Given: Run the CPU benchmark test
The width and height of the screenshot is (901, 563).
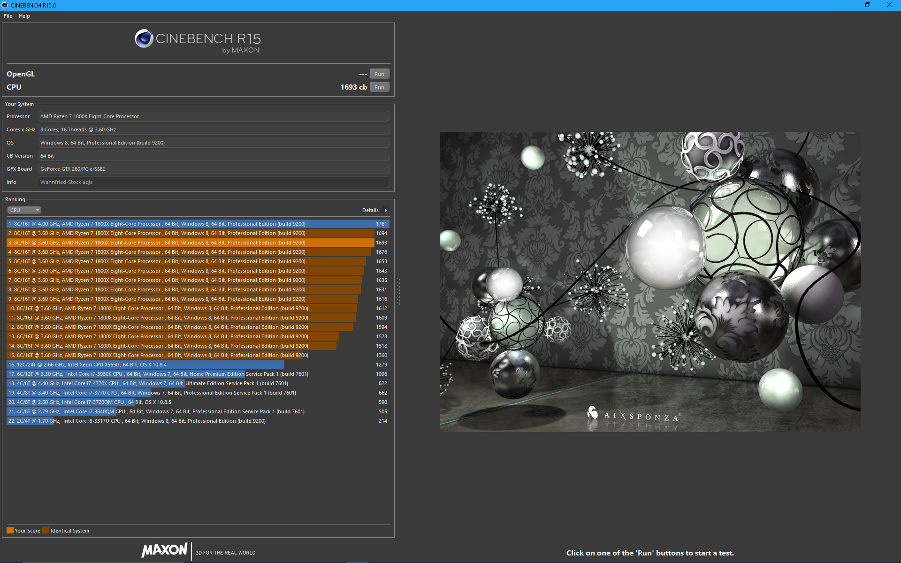Looking at the screenshot, I should pos(379,87).
